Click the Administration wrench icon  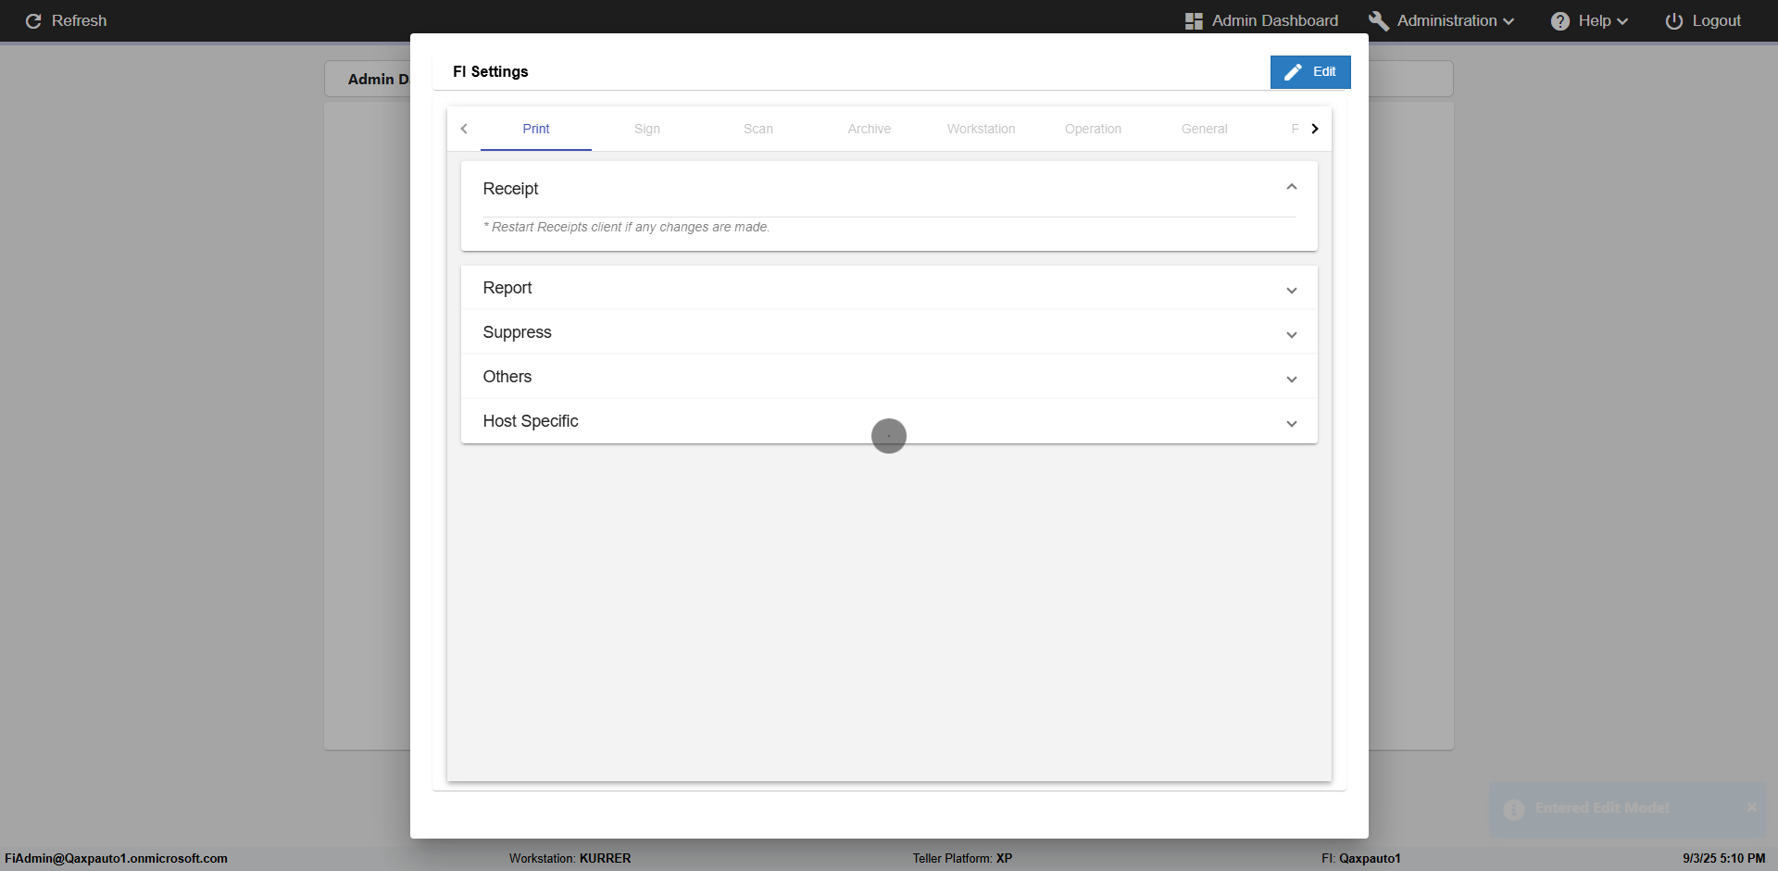(x=1379, y=21)
